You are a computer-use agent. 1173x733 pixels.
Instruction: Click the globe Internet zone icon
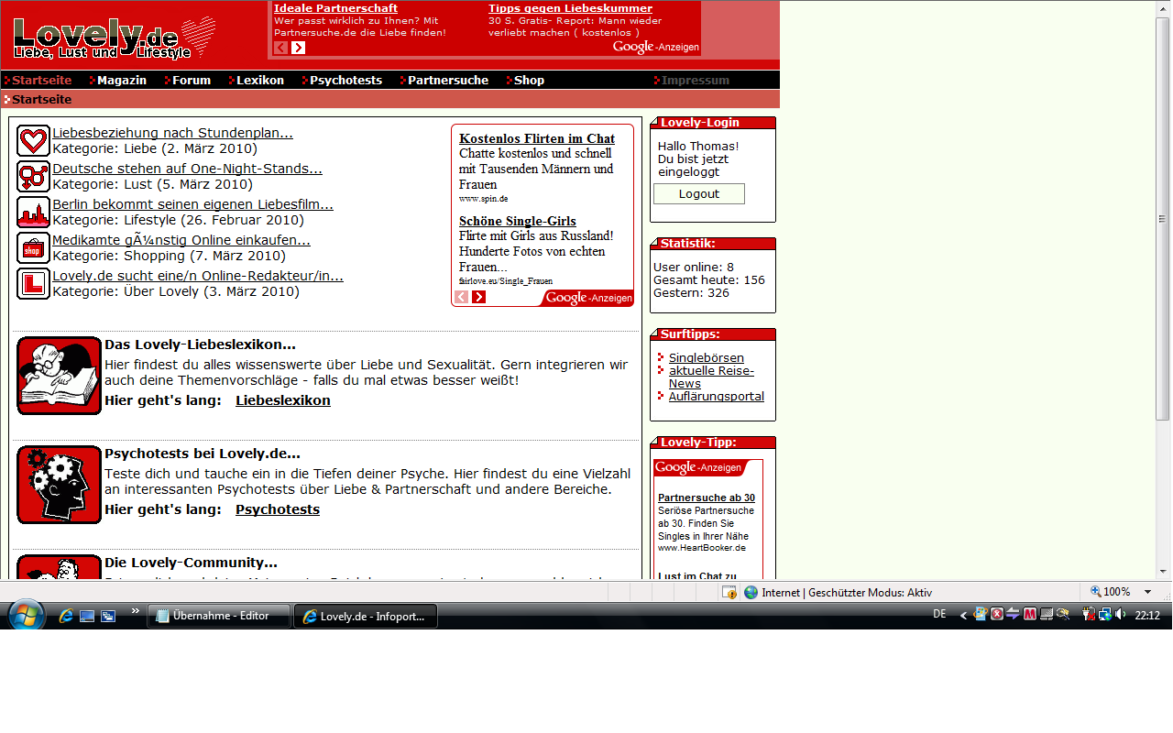tap(751, 592)
